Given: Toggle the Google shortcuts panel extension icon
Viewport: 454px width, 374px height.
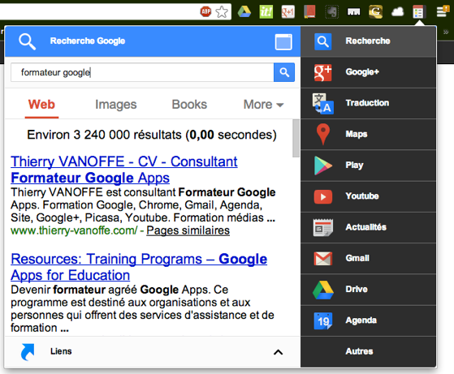Looking at the screenshot, I should 418,12.
